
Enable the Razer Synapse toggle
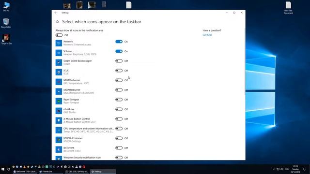[x=119, y=100]
